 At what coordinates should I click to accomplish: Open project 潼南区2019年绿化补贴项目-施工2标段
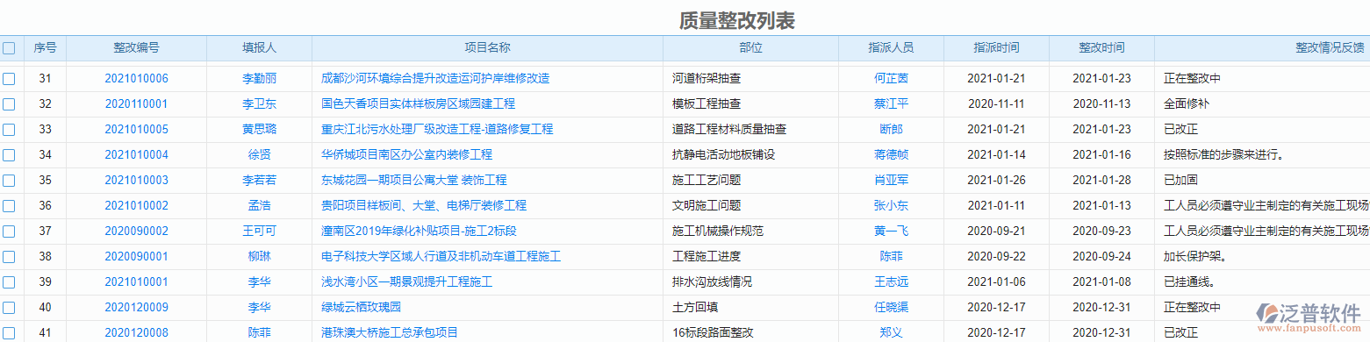click(x=419, y=232)
